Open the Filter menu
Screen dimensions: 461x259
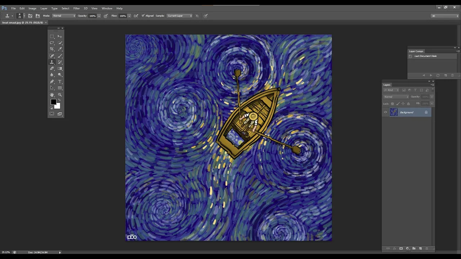click(x=77, y=8)
